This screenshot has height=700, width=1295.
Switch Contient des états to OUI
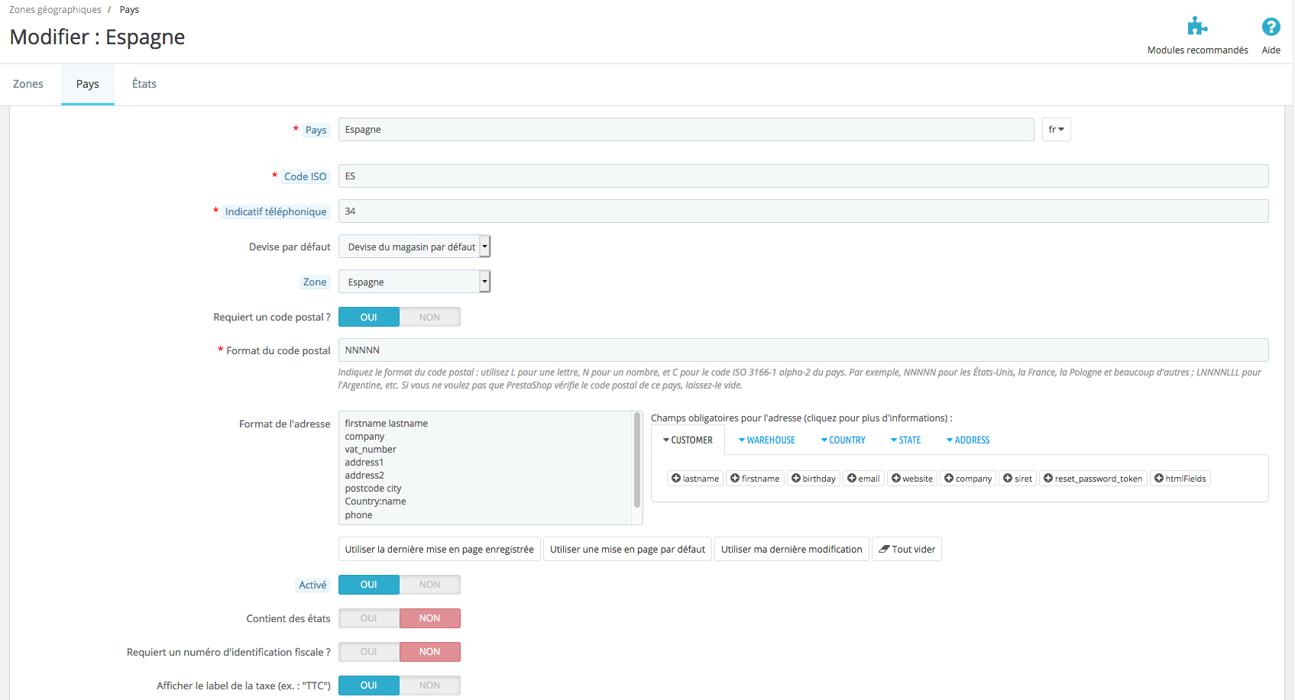tap(369, 618)
